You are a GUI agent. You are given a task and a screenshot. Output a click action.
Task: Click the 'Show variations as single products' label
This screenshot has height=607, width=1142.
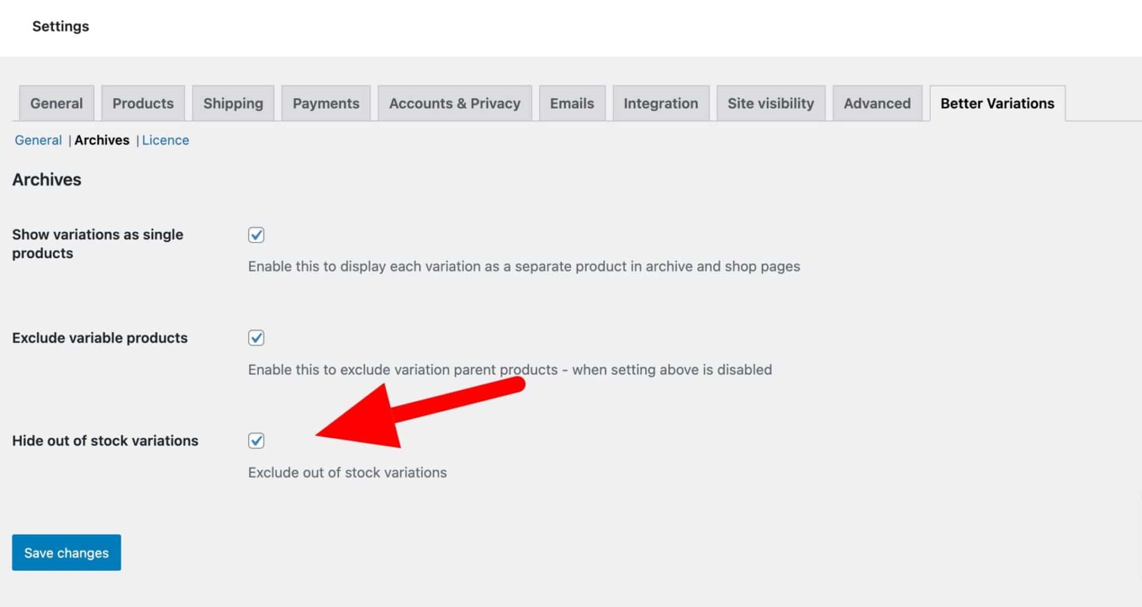[98, 244]
